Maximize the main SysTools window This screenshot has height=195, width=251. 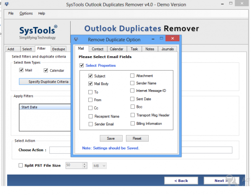coord(231,3)
